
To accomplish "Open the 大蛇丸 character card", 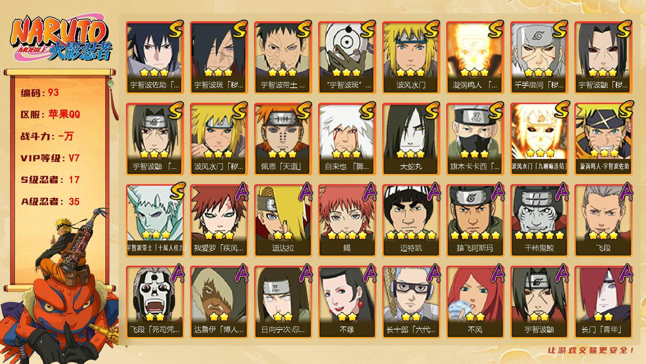I will [x=411, y=139].
